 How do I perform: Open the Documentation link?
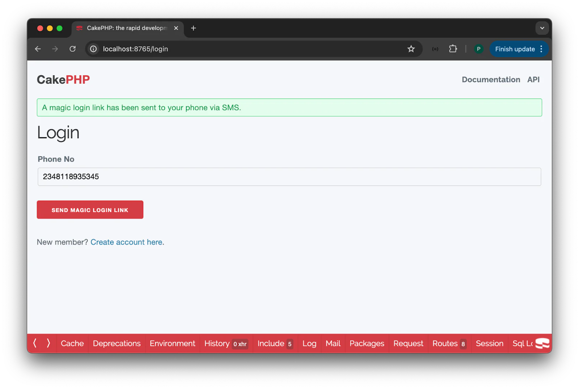point(491,80)
